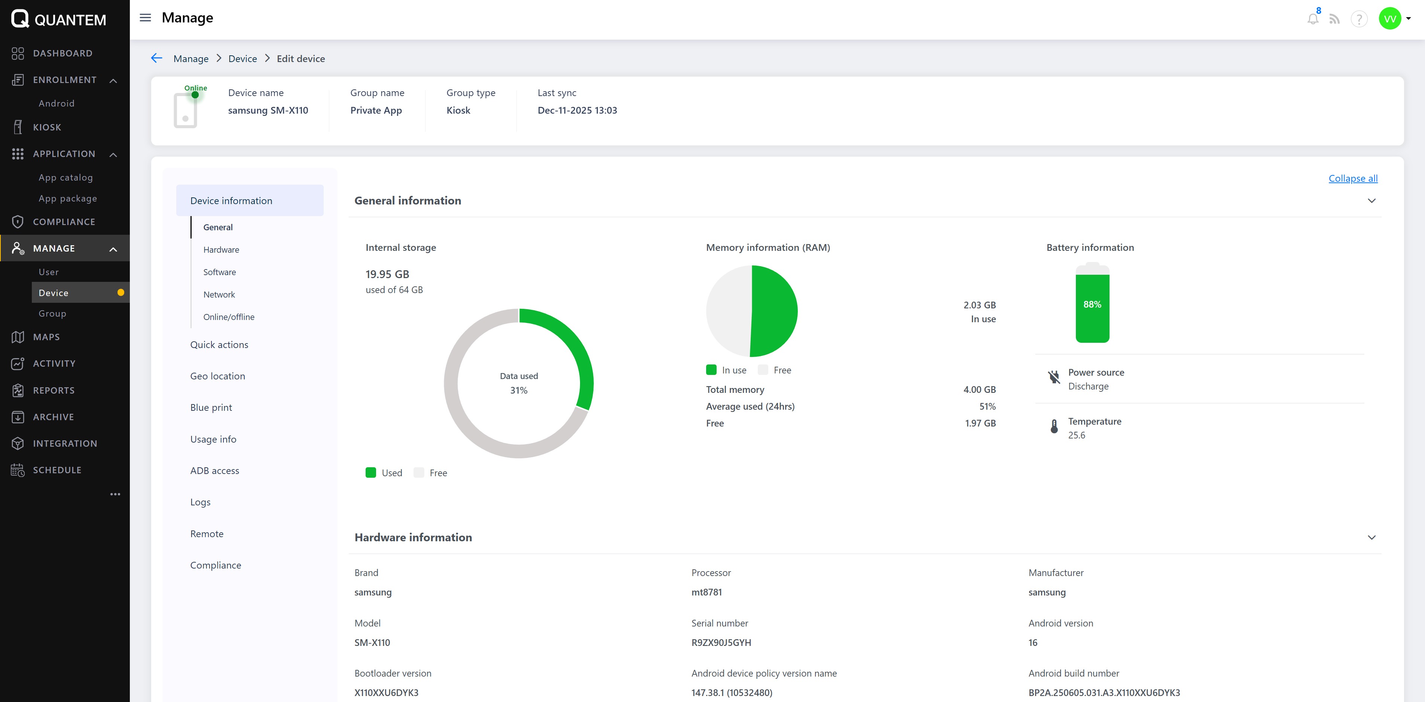The width and height of the screenshot is (1425, 702).
Task: Toggle the hamburger menu icon
Action: pos(145,18)
